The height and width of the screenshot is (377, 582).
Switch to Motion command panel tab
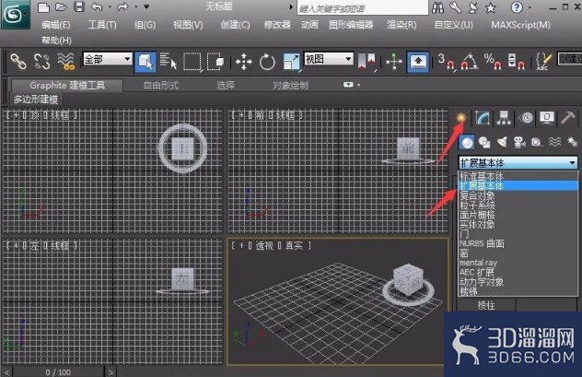point(527,118)
